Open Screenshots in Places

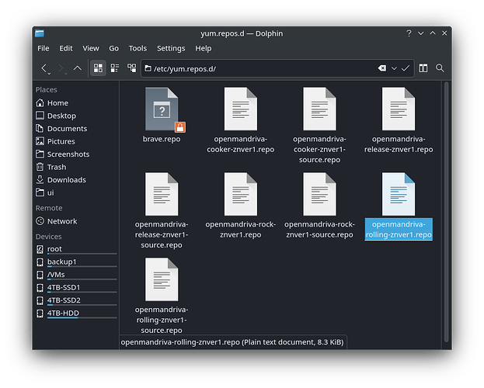(63, 154)
